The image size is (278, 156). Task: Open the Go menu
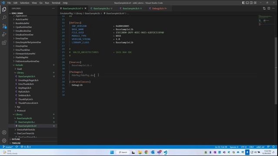tap(41, 3)
